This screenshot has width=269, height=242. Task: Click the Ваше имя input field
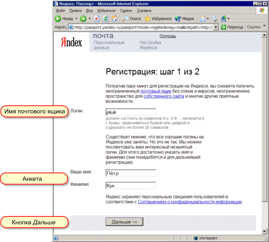131,173
